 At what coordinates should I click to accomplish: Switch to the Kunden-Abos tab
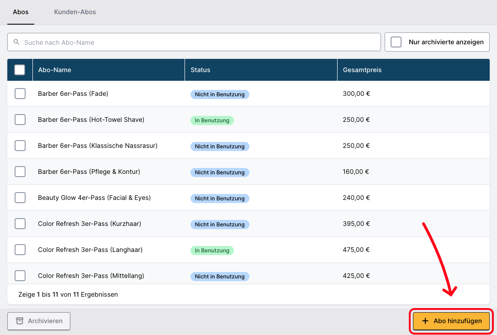(x=75, y=12)
